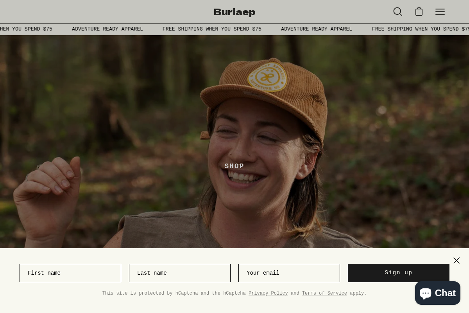Image resolution: width=469 pixels, height=313 pixels.
Task: Click the Burlaep wordmark logo in the header
Action: coord(234,12)
